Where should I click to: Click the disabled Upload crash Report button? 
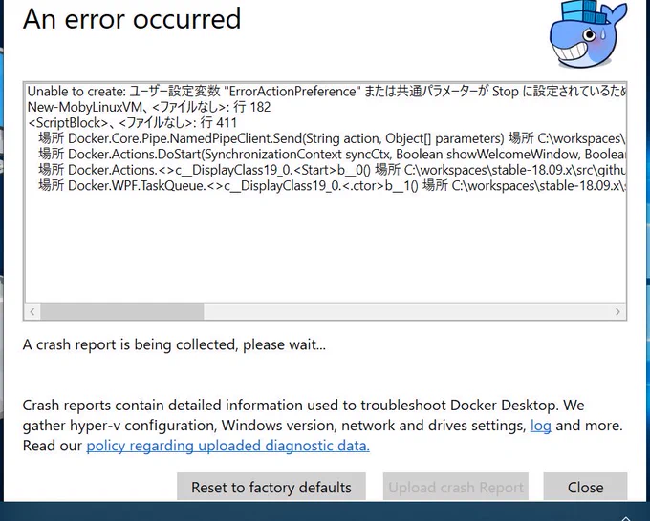point(456,487)
